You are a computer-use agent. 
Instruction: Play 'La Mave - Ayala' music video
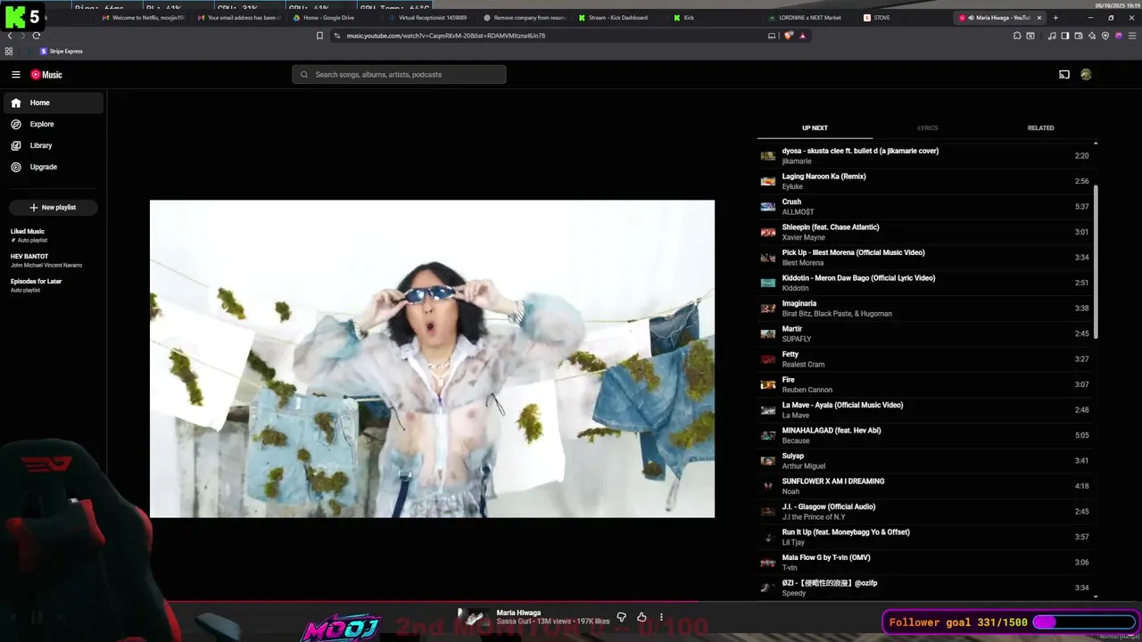point(924,410)
